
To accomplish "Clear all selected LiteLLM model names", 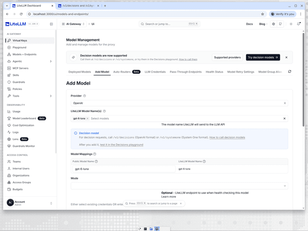I will pyautogui.click(x=284, y=118).
